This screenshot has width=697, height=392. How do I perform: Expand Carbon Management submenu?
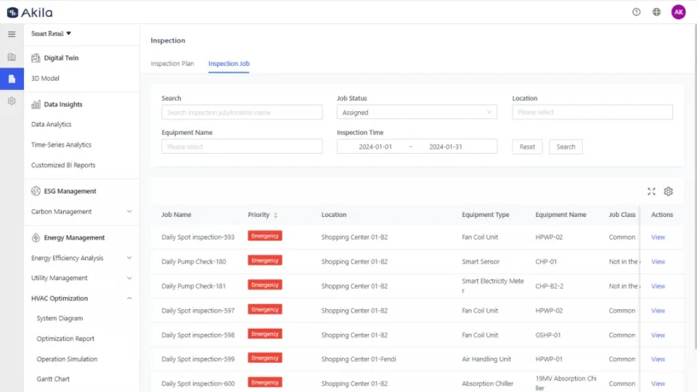[x=129, y=211]
